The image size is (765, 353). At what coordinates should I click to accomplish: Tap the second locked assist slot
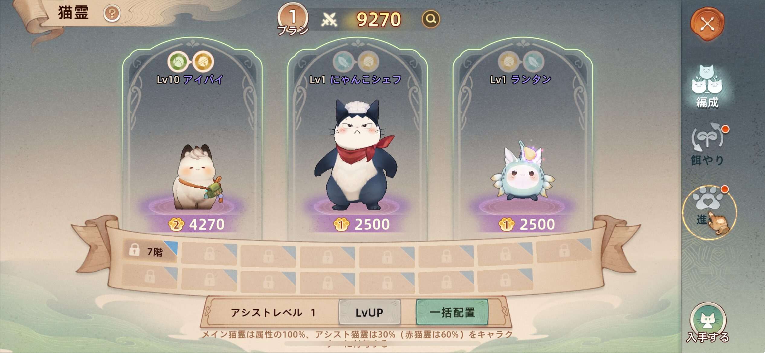tap(209, 254)
